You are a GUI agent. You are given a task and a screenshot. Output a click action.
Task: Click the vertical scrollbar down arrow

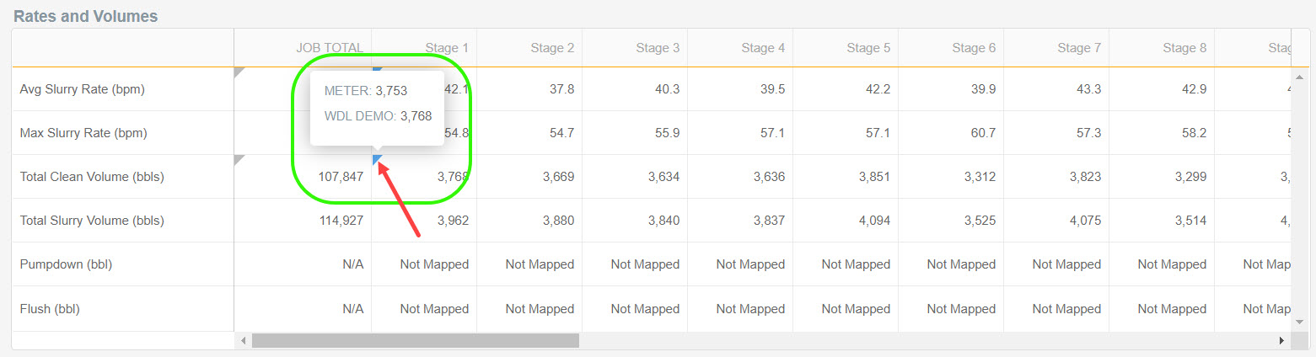[x=1298, y=318]
